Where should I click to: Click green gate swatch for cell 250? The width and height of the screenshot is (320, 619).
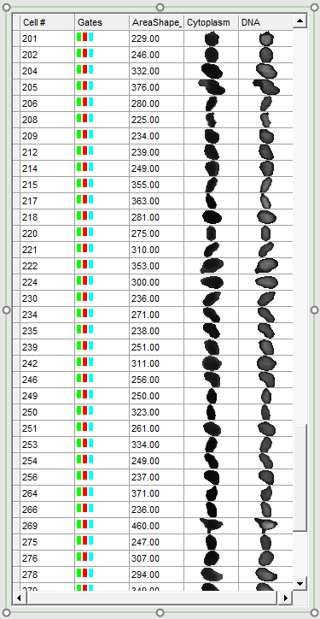[x=79, y=410]
